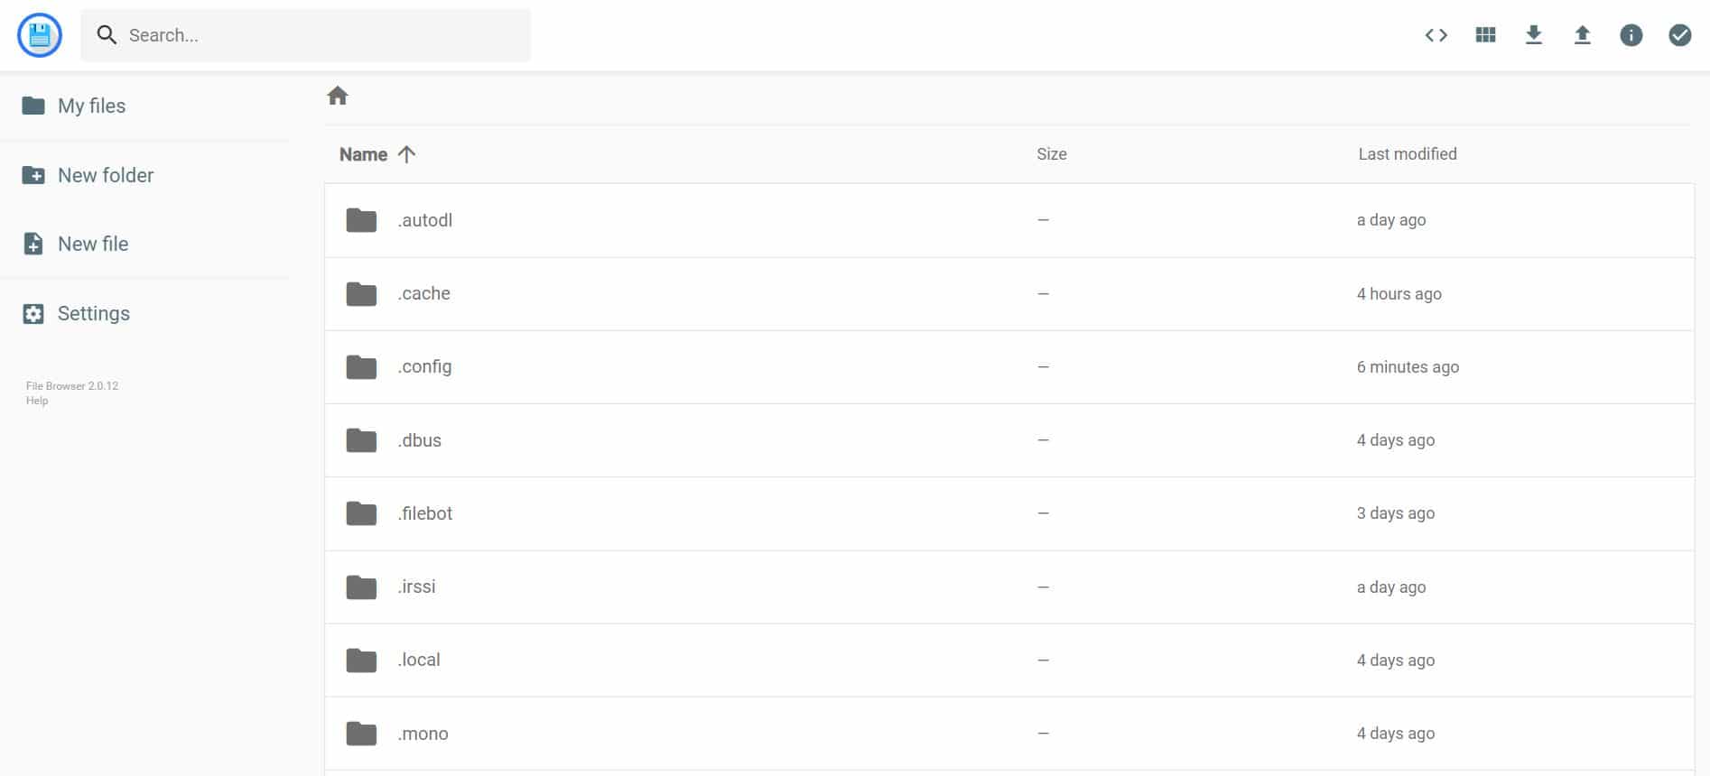The image size is (1710, 776).
Task: Open My files in the sidebar
Action: tap(91, 106)
